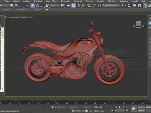Open reference coordinate system View dropdown
This screenshot has width=151, height=113.
pyautogui.click(x=55, y=5)
